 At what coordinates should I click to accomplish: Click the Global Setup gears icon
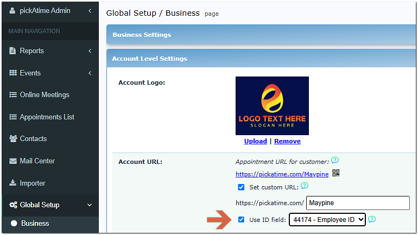[13, 205]
